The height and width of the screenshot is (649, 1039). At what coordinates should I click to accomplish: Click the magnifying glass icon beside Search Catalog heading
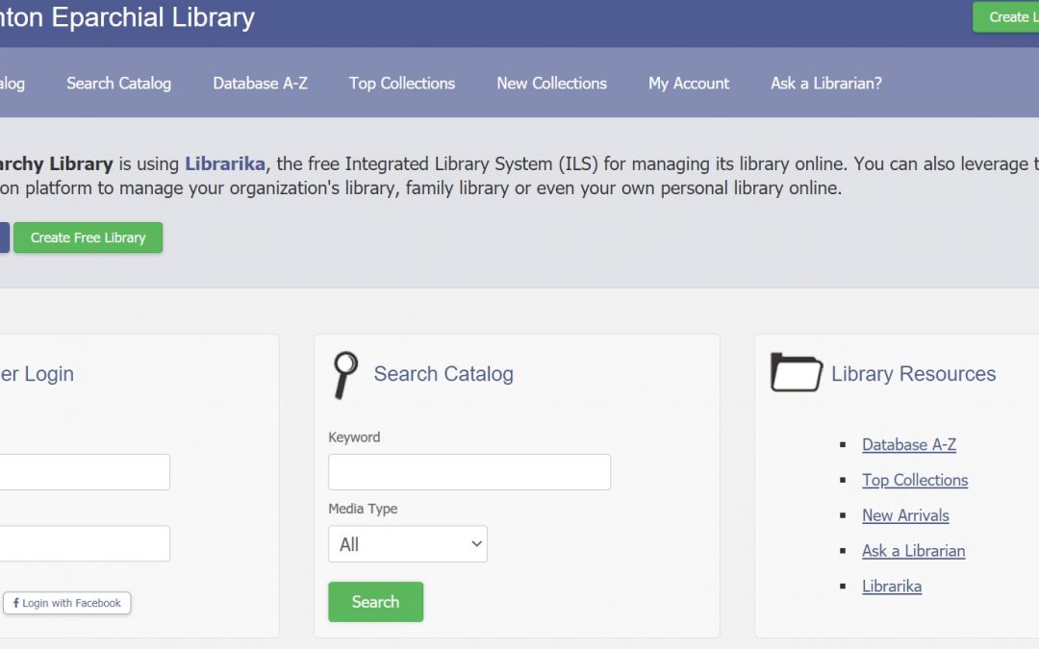[344, 374]
